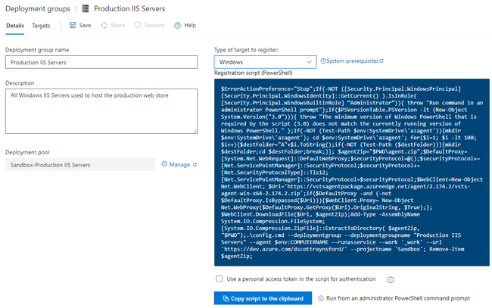Viewport: 492px width, 308px height.
Task: Click the Save floppy disk icon
Action: pos(73,25)
